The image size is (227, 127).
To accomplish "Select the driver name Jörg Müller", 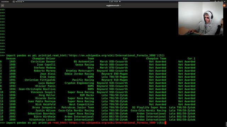I will (47, 95).
